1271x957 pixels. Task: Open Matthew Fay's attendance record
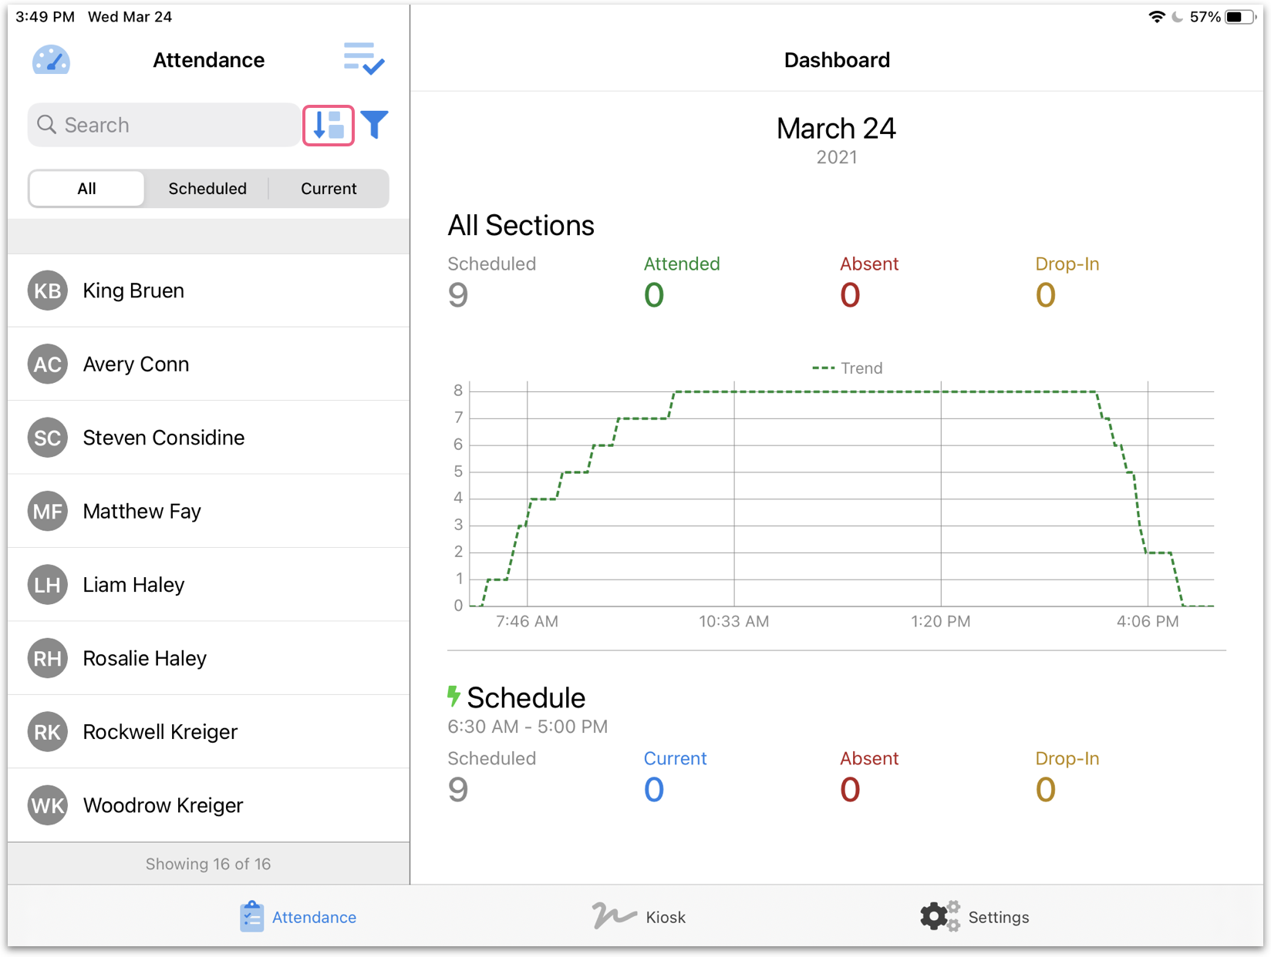point(142,512)
